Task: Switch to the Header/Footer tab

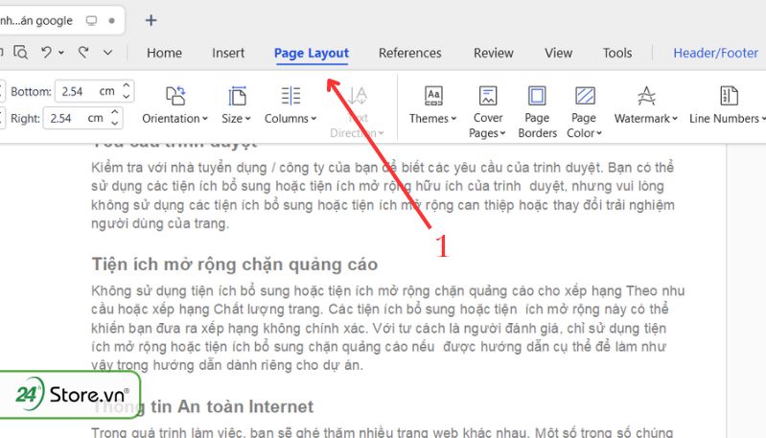Action: (716, 53)
